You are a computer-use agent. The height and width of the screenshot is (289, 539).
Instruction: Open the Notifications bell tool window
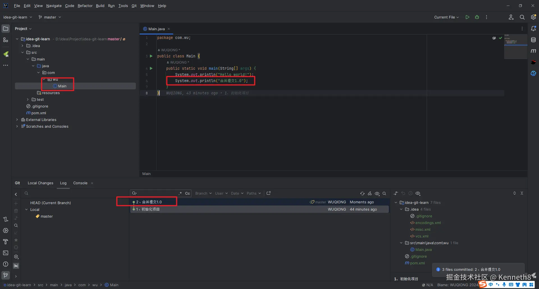[533, 29]
